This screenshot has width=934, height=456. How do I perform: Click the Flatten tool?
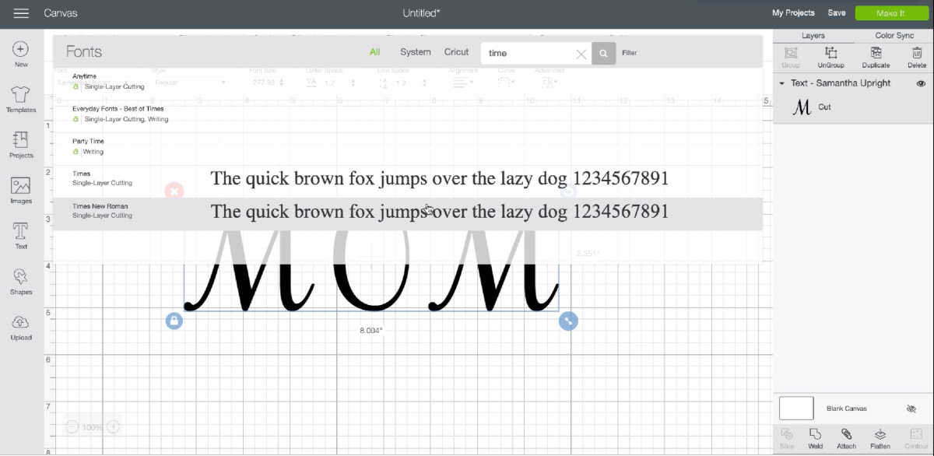pos(880,438)
